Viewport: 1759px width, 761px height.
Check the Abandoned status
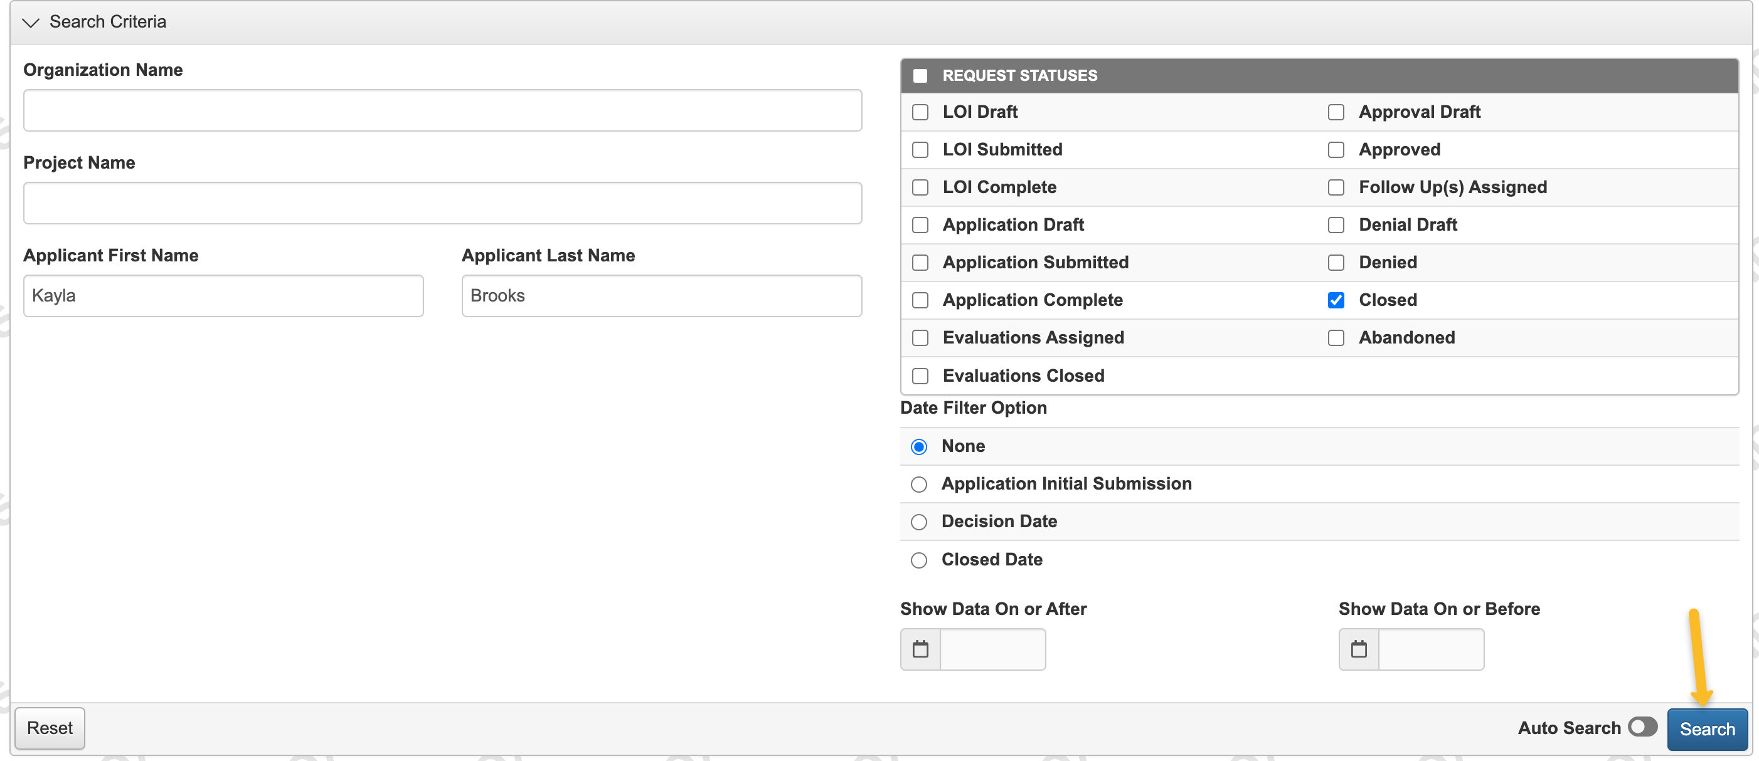click(1336, 337)
